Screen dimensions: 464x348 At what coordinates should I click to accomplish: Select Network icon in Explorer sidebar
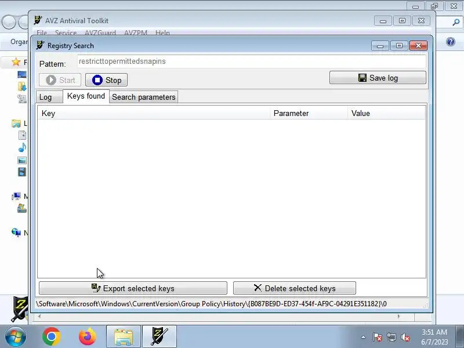[x=16, y=233]
